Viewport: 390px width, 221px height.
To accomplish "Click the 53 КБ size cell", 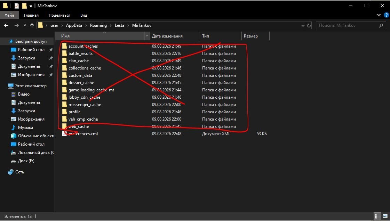I will point(262,134).
